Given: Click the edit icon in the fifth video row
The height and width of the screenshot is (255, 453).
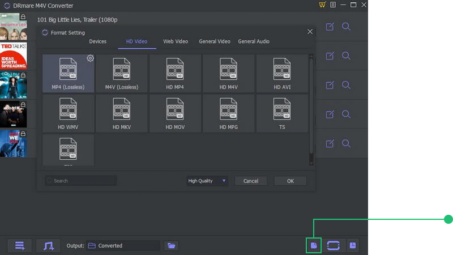Looking at the screenshot, I should pyautogui.click(x=330, y=143).
